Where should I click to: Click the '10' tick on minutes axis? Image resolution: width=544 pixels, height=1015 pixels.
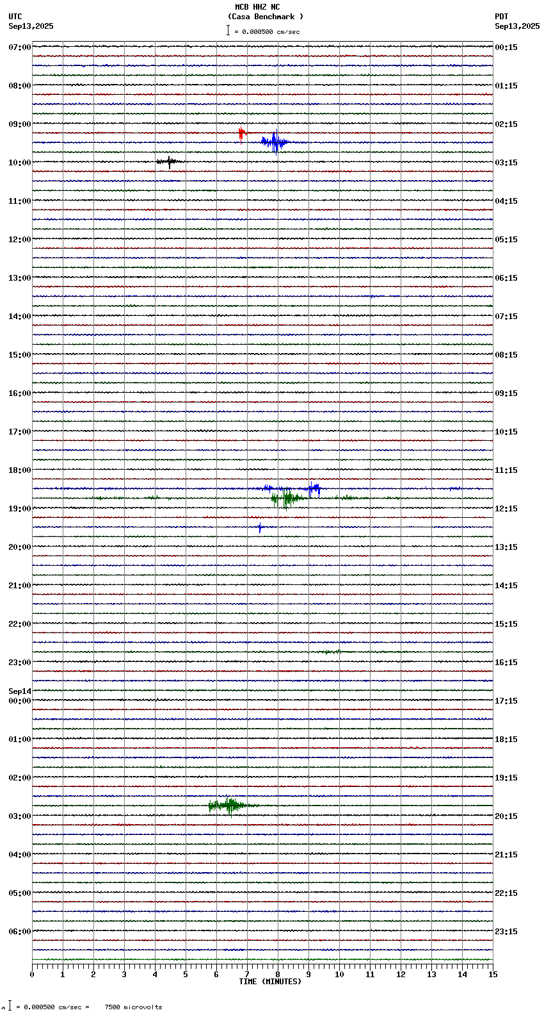(x=339, y=975)
